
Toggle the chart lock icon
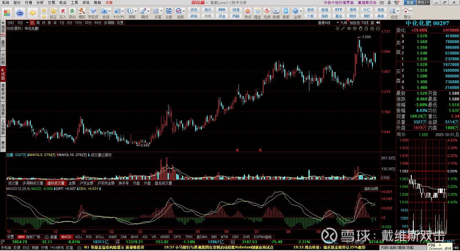pos(366,28)
